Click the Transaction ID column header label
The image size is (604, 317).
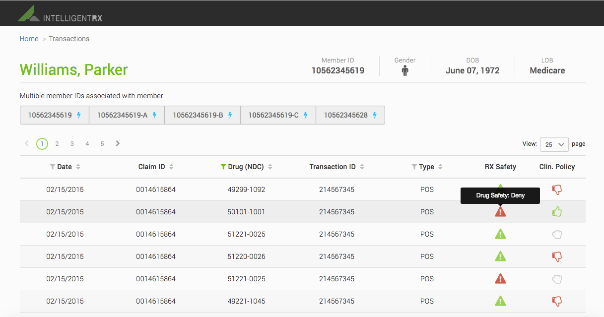pos(333,167)
